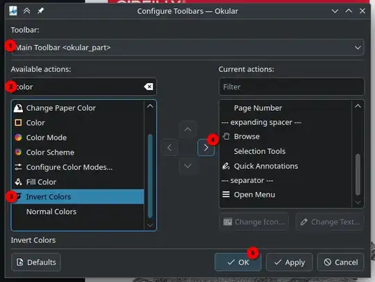Select Configure Color Modes... action

click(x=78, y=167)
